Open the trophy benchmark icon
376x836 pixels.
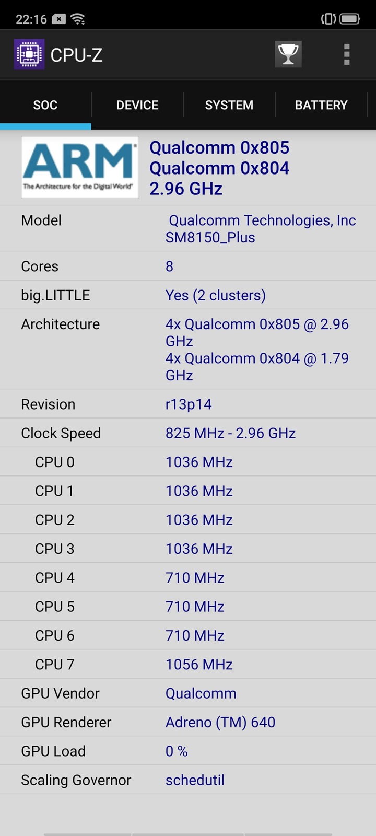coord(288,54)
